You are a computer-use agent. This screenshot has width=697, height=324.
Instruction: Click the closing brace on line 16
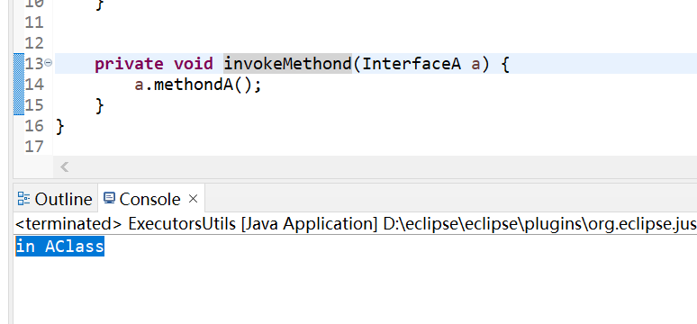(x=60, y=127)
